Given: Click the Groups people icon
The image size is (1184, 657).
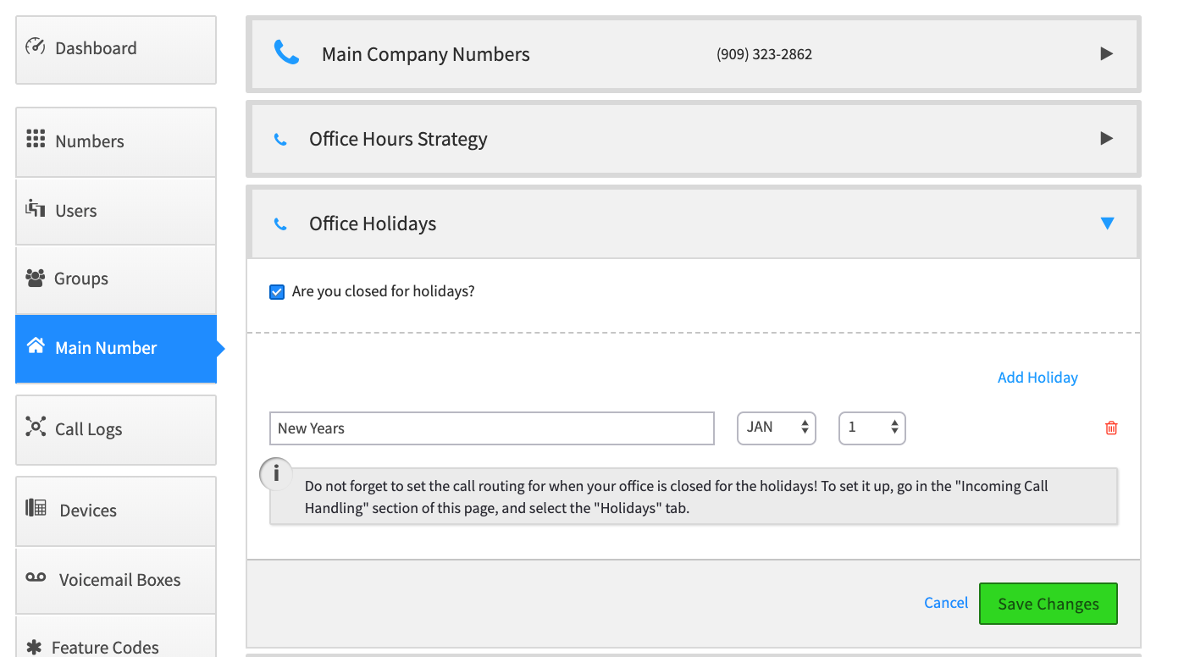Looking at the screenshot, I should 35,278.
